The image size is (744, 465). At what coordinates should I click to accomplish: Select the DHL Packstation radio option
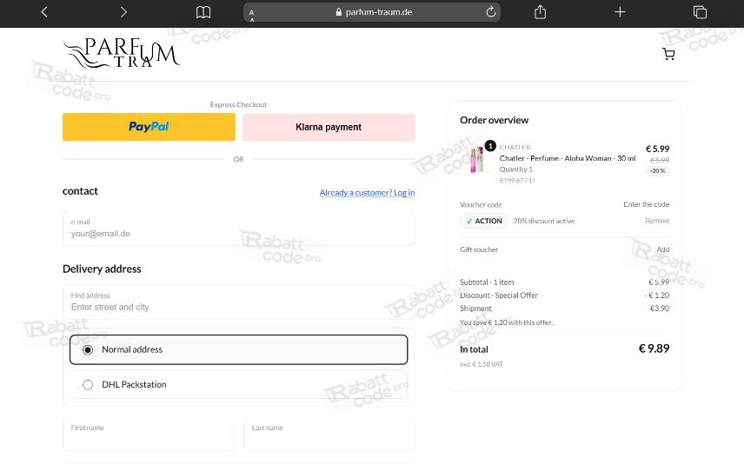pyautogui.click(x=239, y=384)
